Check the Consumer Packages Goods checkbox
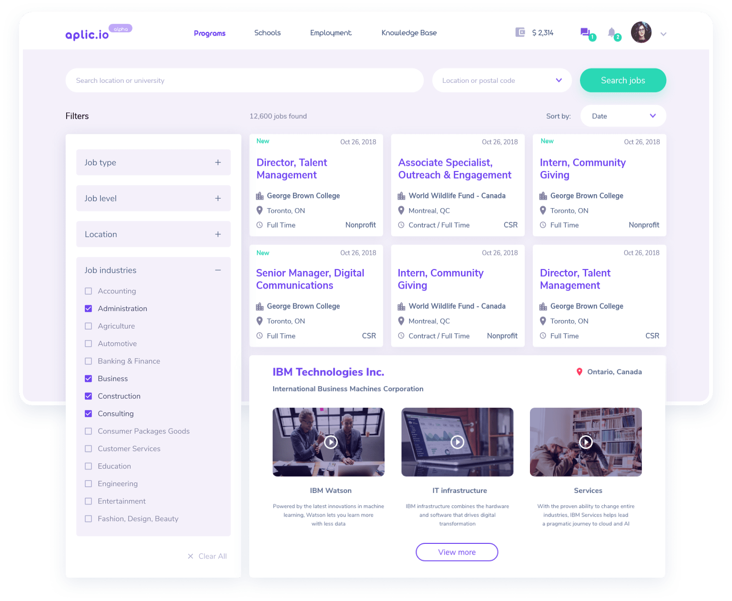732x601 pixels. pos(88,431)
